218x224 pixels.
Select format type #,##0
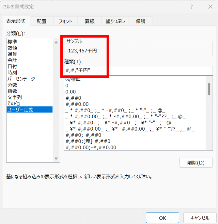(135, 98)
